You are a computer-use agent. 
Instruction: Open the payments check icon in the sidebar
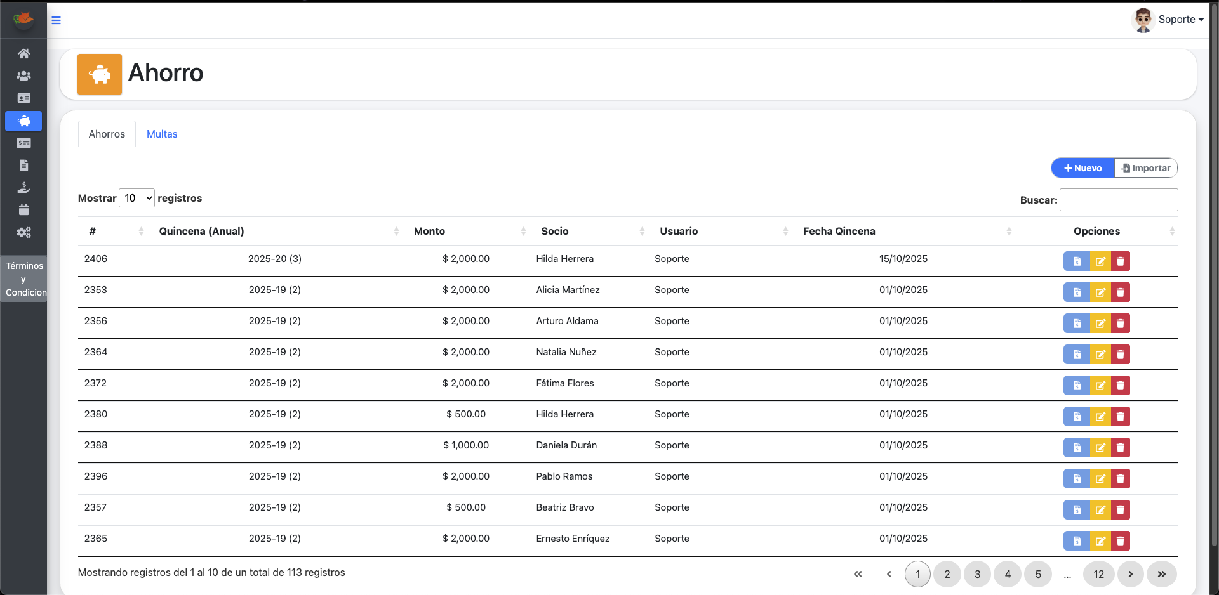(x=23, y=143)
